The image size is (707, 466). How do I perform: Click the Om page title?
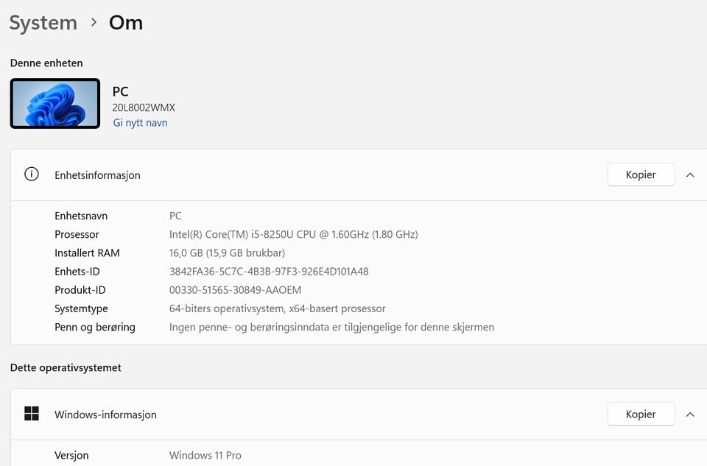[126, 23]
